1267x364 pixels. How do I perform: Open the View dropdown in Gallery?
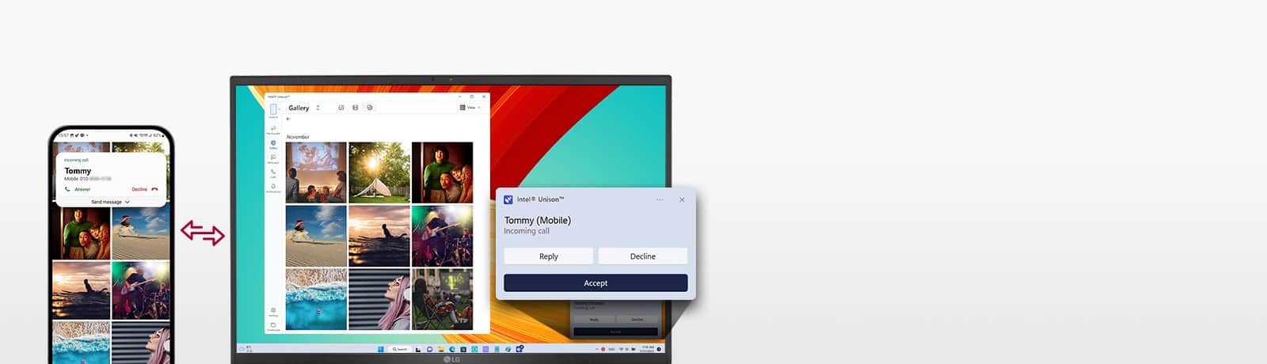[470, 108]
